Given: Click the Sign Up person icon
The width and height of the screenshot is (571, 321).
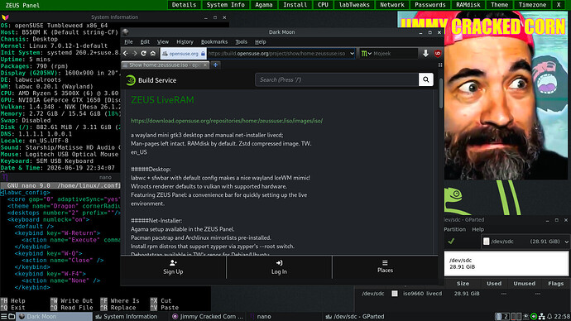Looking at the screenshot, I should 173,263.
